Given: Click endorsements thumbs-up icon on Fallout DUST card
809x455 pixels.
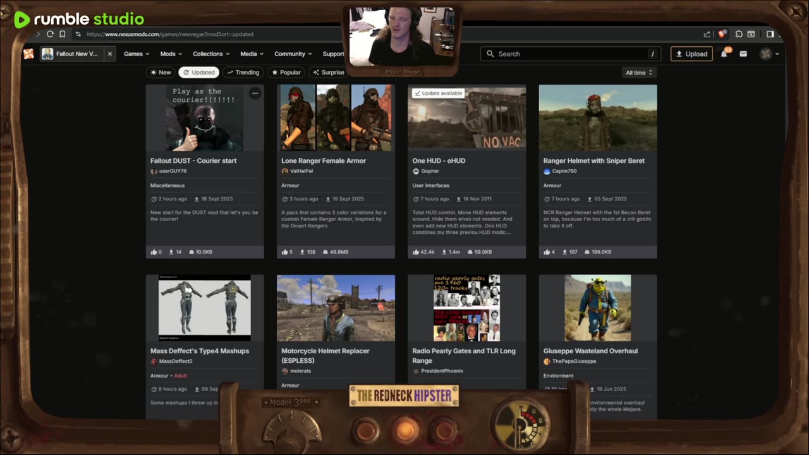Looking at the screenshot, I should tap(154, 252).
